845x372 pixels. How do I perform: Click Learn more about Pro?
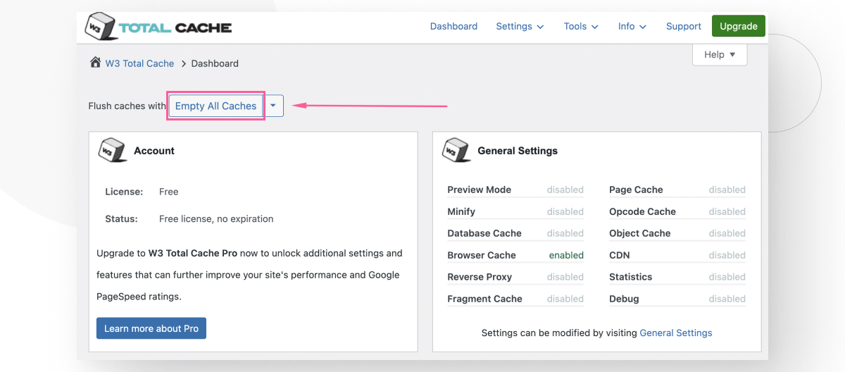[x=151, y=328]
